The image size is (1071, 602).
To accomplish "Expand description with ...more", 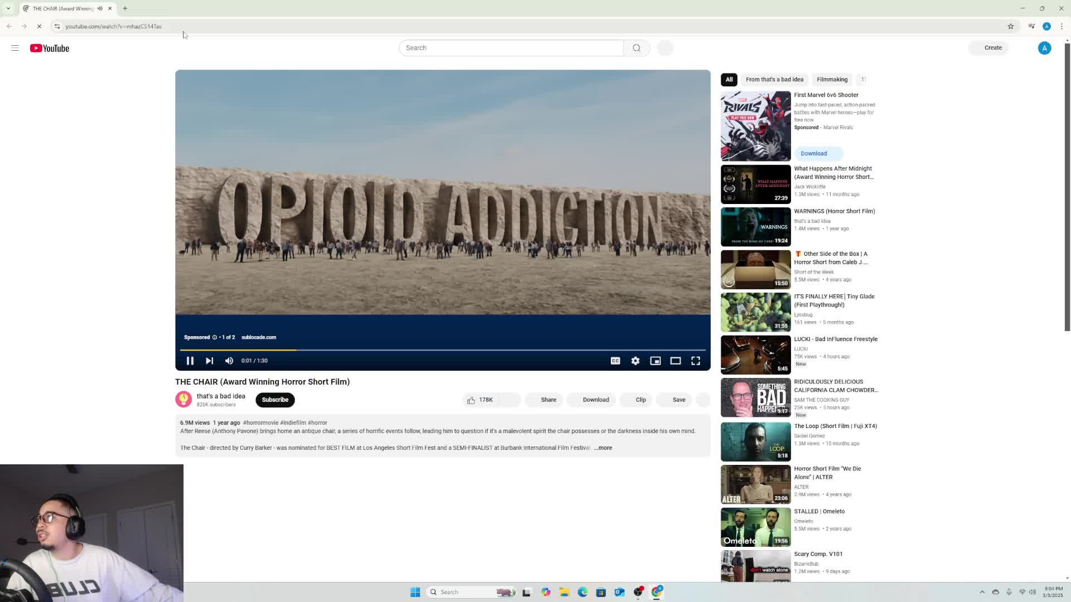I will pos(602,448).
